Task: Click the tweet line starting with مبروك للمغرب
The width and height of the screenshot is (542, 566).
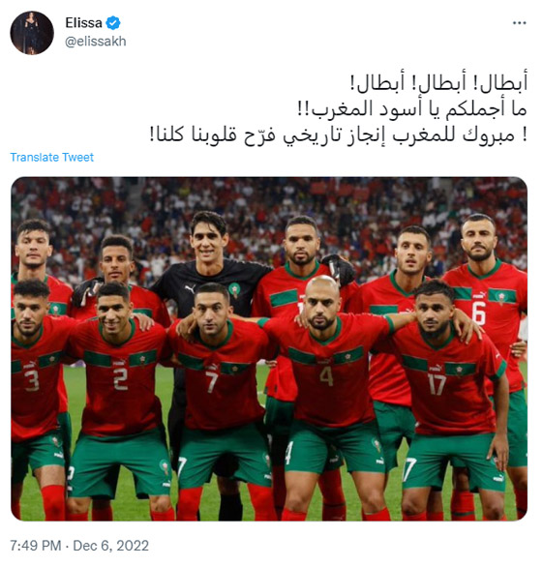Action: (x=339, y=134)
